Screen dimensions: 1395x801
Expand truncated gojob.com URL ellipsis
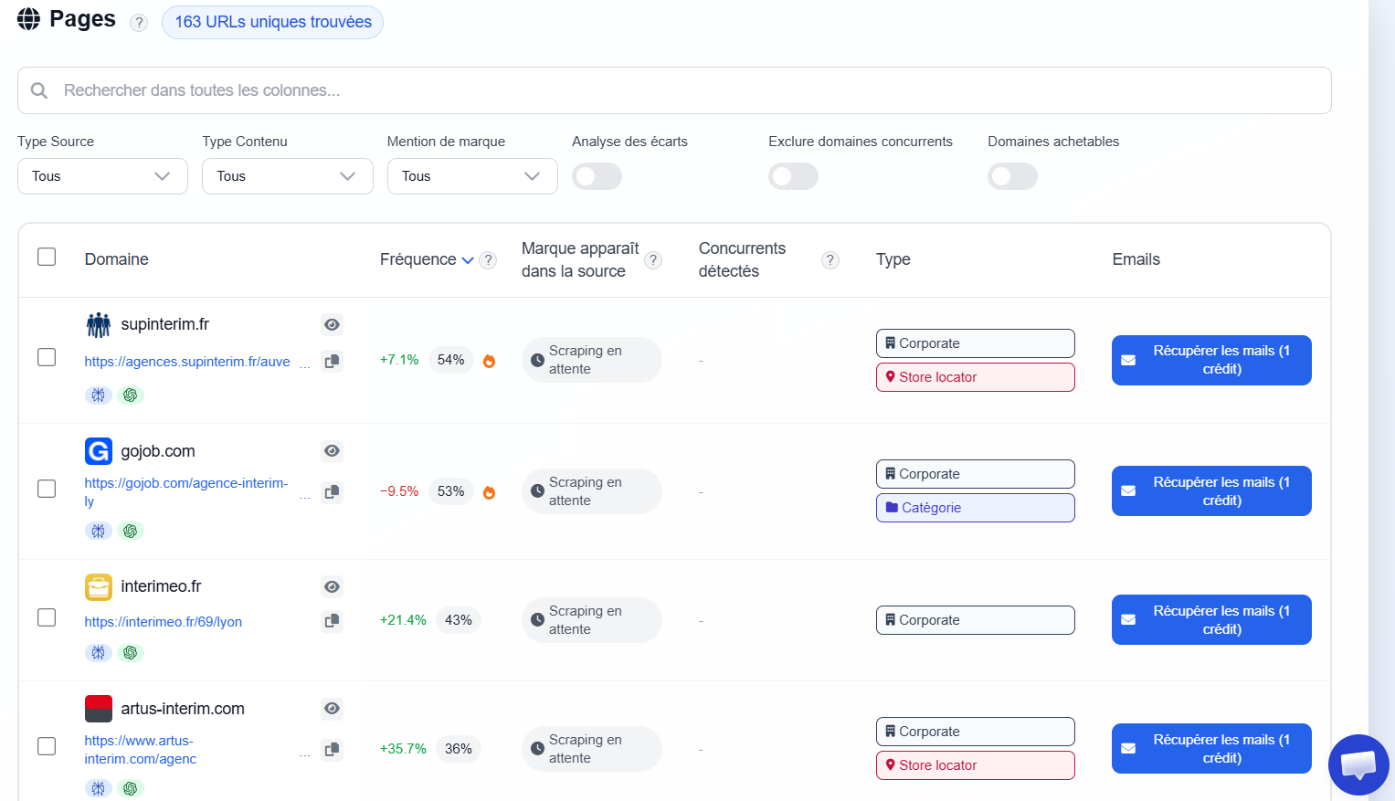tap(305, 496)
